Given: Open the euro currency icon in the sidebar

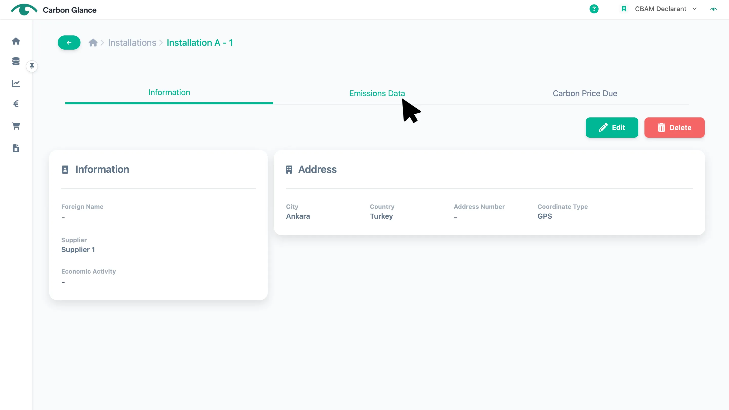Looking at the screenshot, I should (16, 104).
